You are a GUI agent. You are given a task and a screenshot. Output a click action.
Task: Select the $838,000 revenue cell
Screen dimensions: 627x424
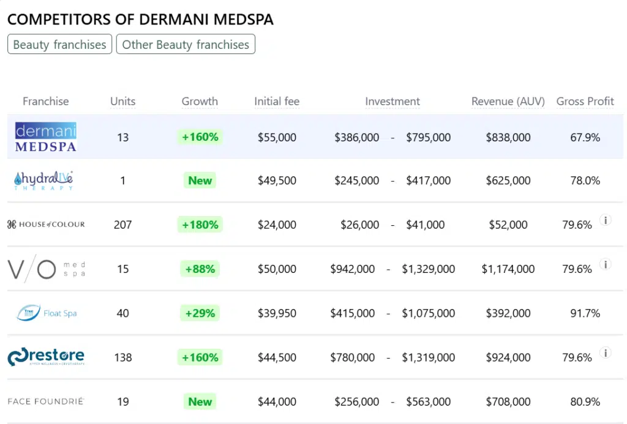pyautogui.click(x=508, y=138)
